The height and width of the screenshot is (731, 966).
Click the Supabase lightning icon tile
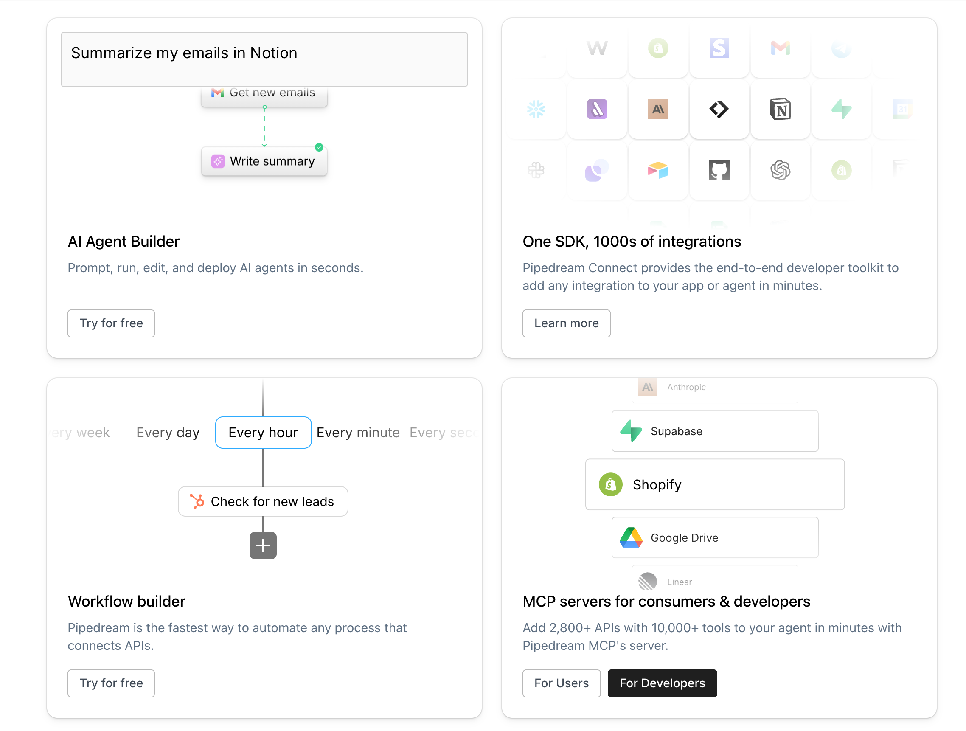point(841,109)
